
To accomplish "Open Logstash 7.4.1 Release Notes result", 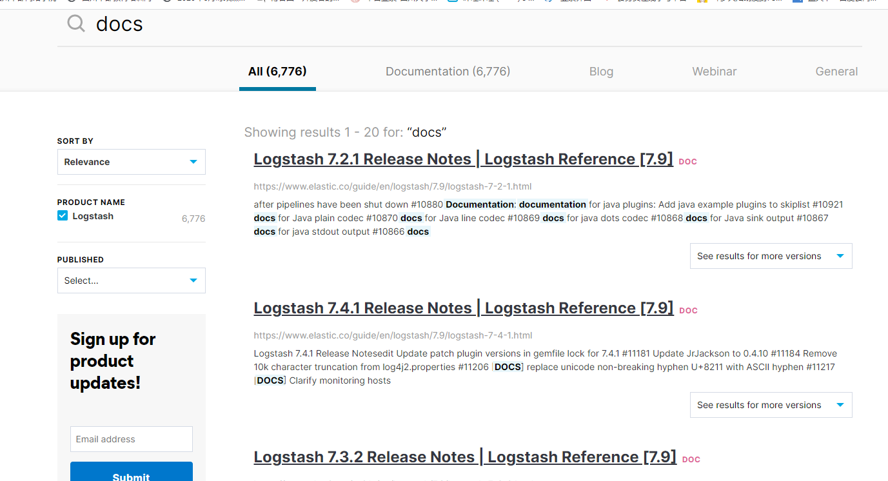I will [x=464, y=308].
